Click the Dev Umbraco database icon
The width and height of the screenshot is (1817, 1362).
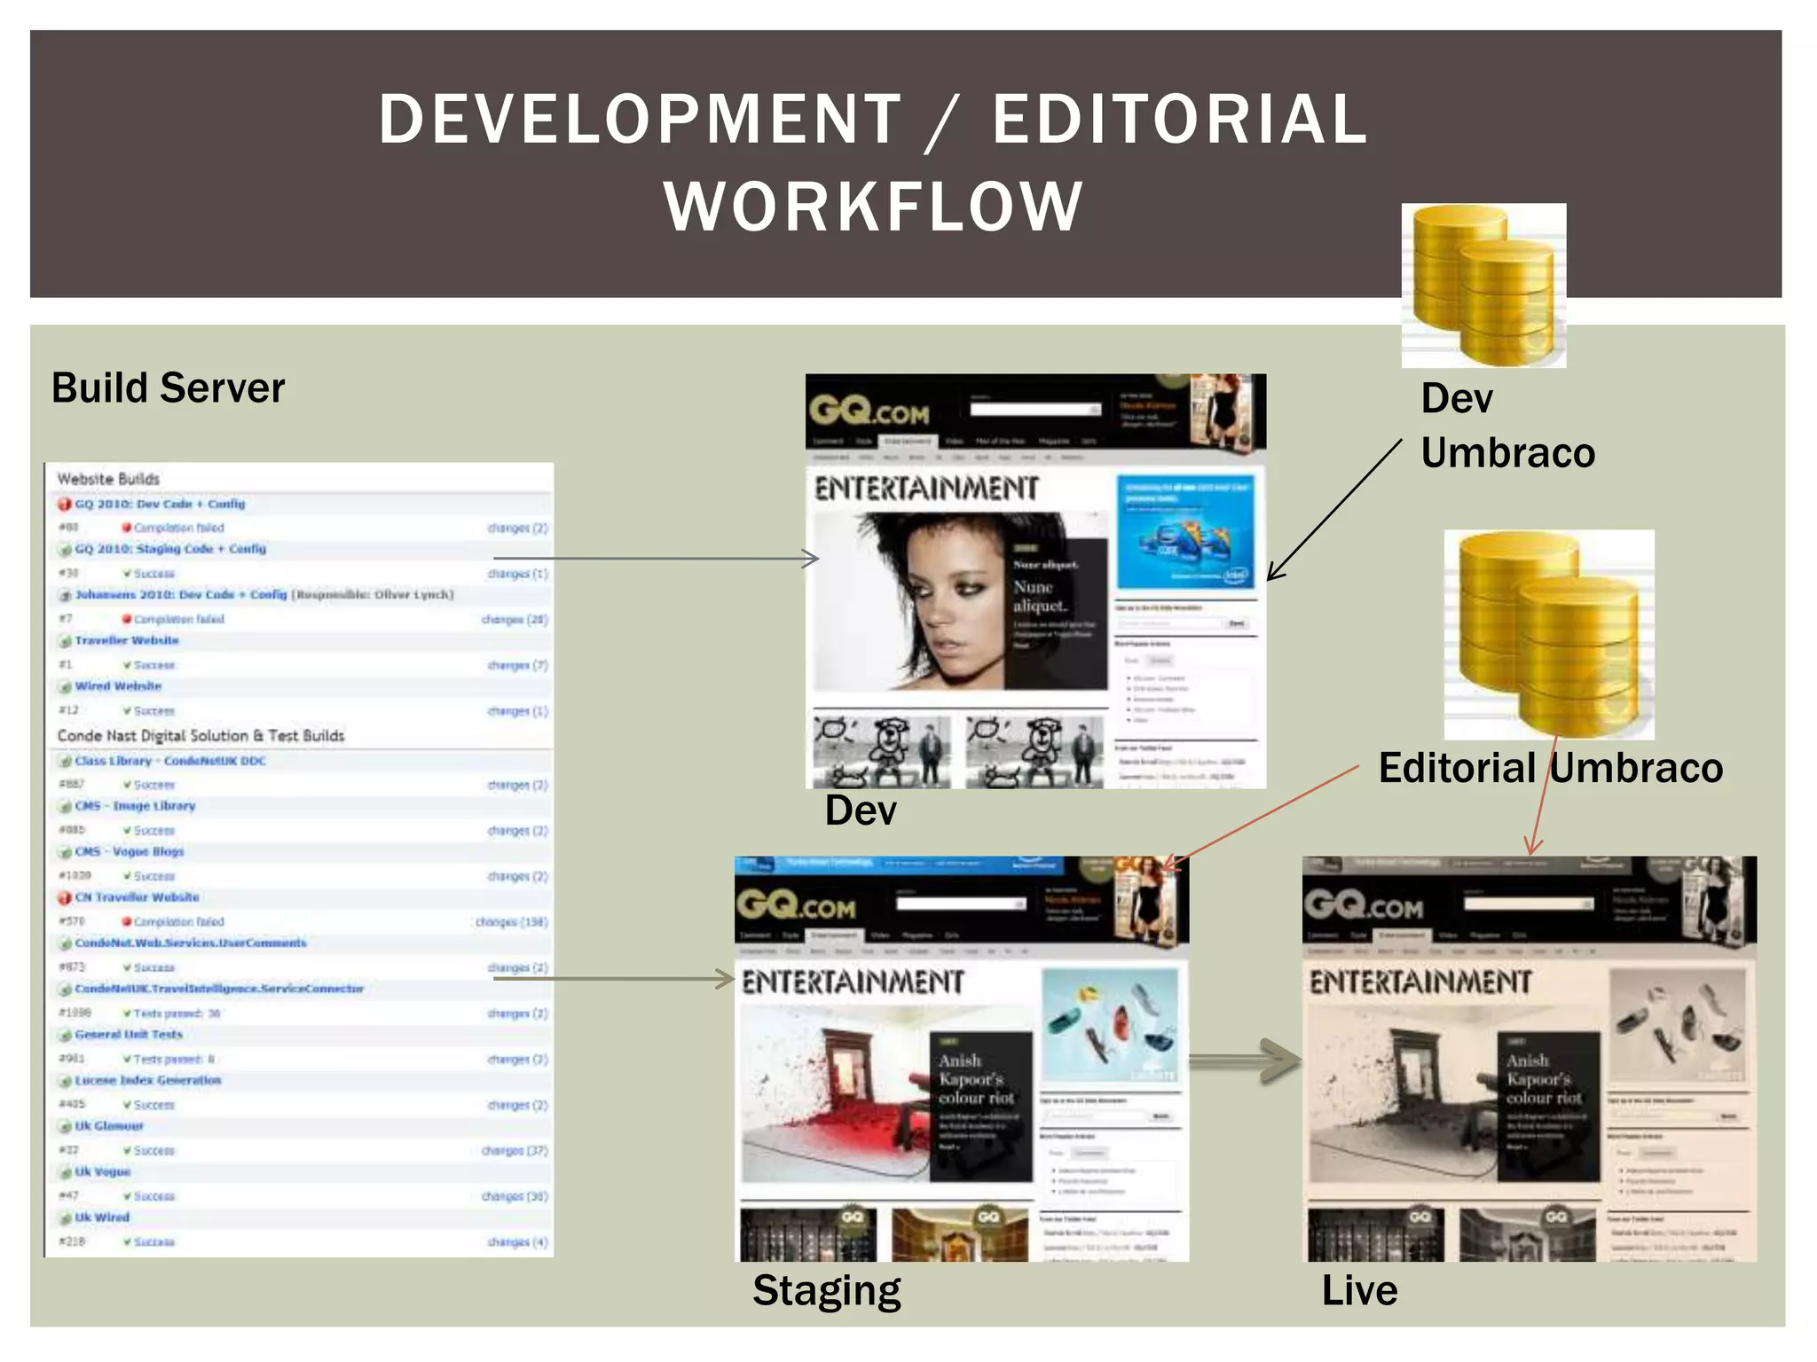[x=1483, y=285]
